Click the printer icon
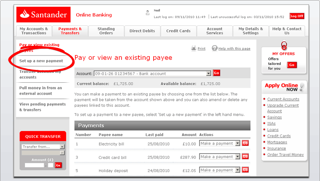 193,48
